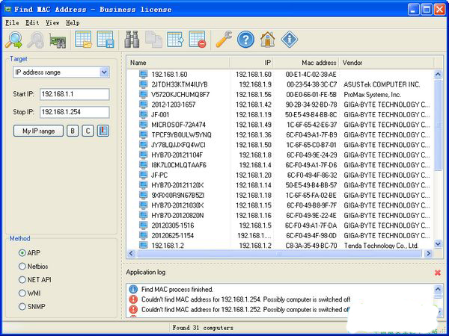Open the File menu

click(12, 23)
